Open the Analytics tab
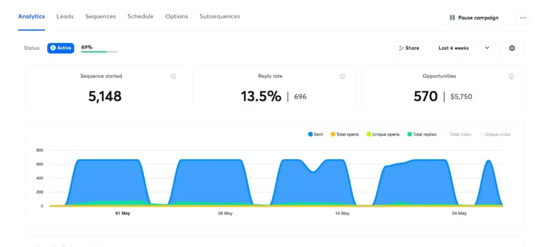 pos(31,16)
